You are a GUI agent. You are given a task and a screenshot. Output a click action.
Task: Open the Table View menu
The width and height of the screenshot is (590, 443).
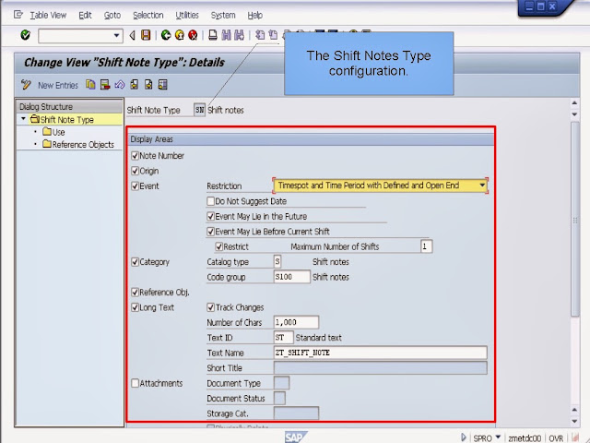point(48,15)
